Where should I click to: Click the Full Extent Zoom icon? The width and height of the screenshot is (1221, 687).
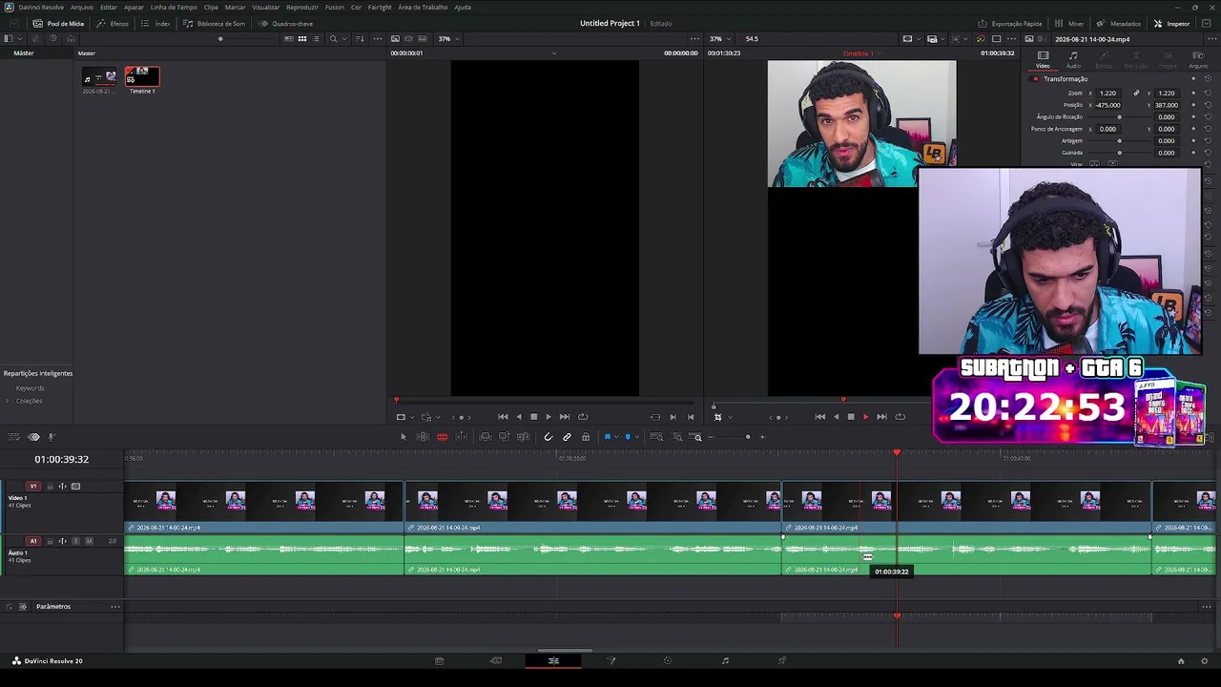(656, 437)
